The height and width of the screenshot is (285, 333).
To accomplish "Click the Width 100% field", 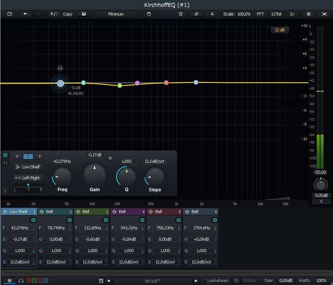I will 322,280.
